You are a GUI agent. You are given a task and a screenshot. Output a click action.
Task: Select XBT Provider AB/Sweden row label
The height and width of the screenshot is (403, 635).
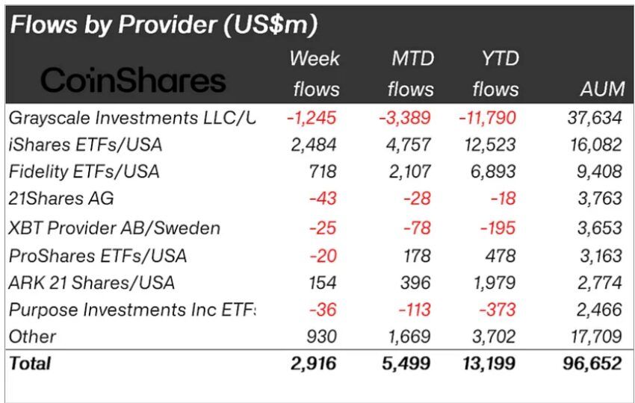[114, 228]
